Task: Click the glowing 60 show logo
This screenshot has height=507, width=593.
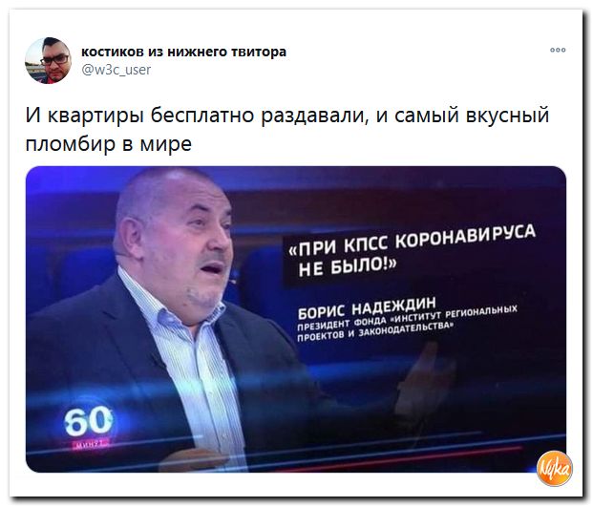Action: (89, 420)
